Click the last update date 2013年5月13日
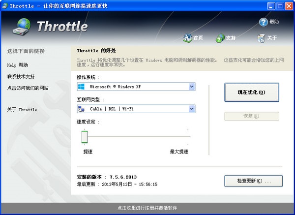Screen dimensions: 295x215 117,184
